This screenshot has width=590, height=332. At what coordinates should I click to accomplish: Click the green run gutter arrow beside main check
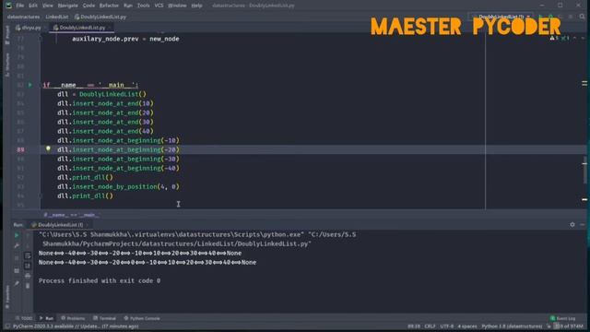coord(30,85)
